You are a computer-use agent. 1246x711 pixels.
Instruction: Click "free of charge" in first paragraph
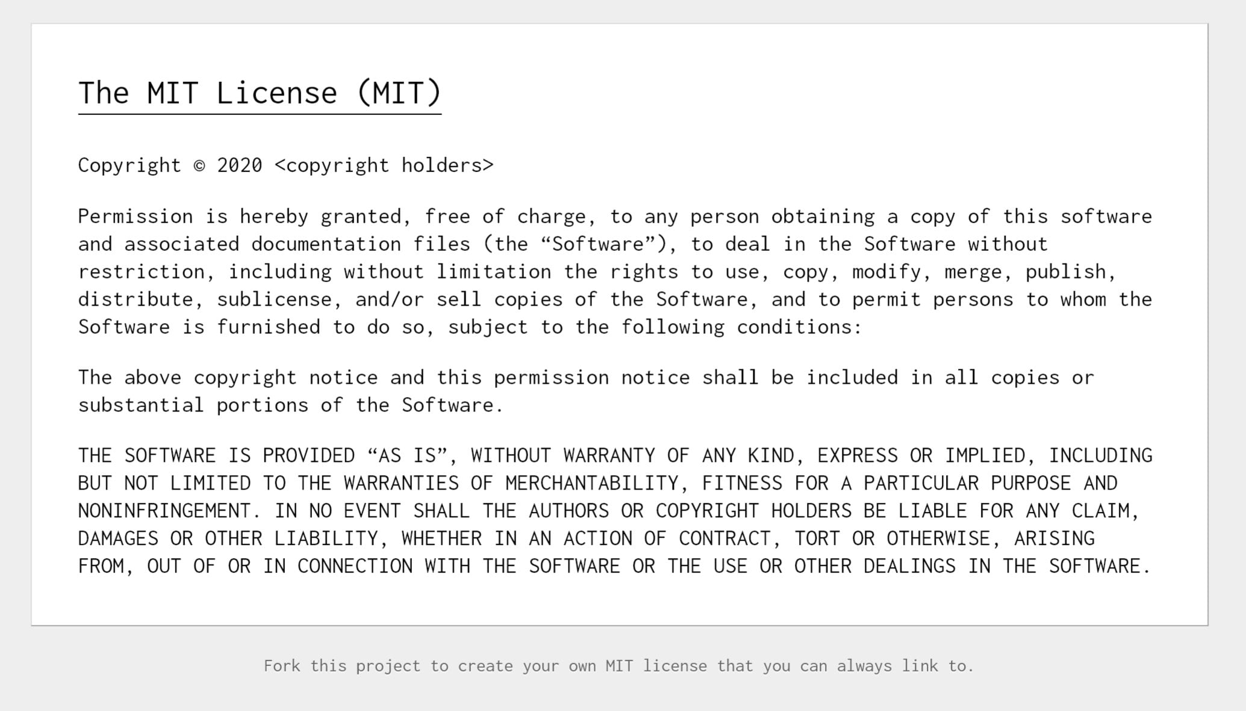(x=505, y=217)
